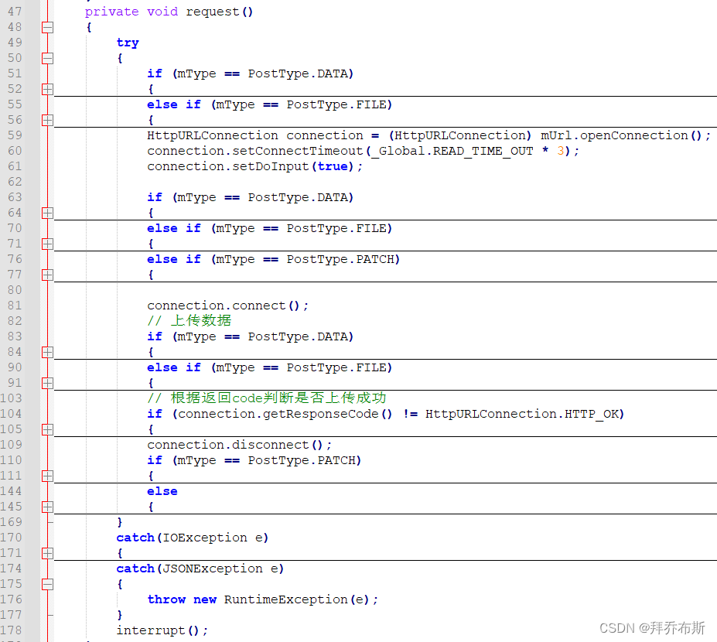Click 'PostType.PATCH' on line 76
Screen dimensions: 717x642
(340, 259)
